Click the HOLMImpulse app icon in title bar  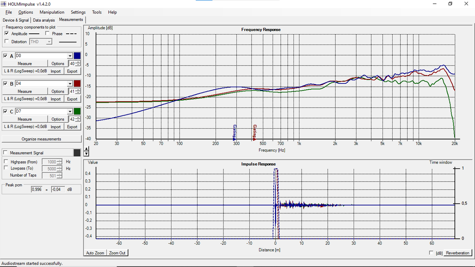click(x=4, y=4)
